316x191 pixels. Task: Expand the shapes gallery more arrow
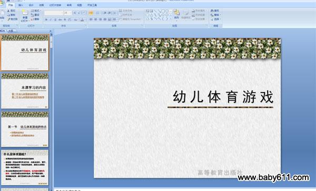pyautogui.click(x=171, y=19)
